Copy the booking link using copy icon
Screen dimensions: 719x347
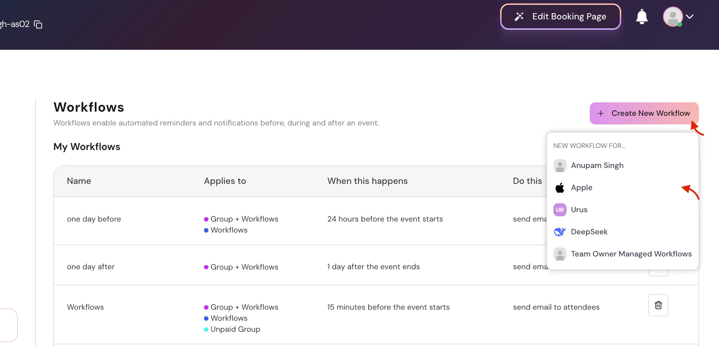[38, 25]
